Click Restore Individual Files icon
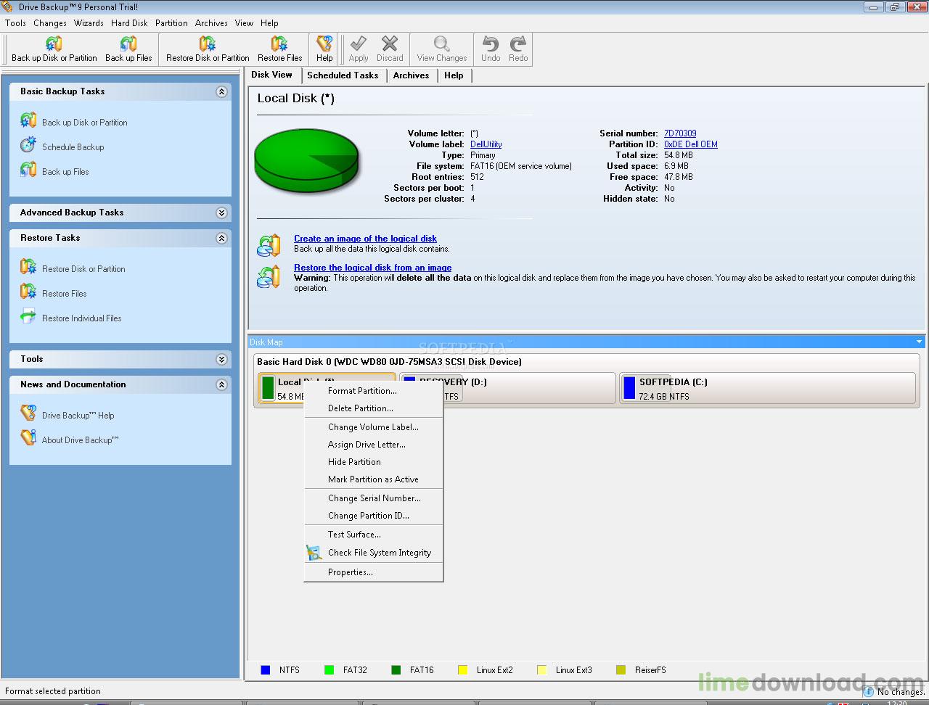Image resolution: width=929 pixels, height=705 pixels. tap(28, 316)
